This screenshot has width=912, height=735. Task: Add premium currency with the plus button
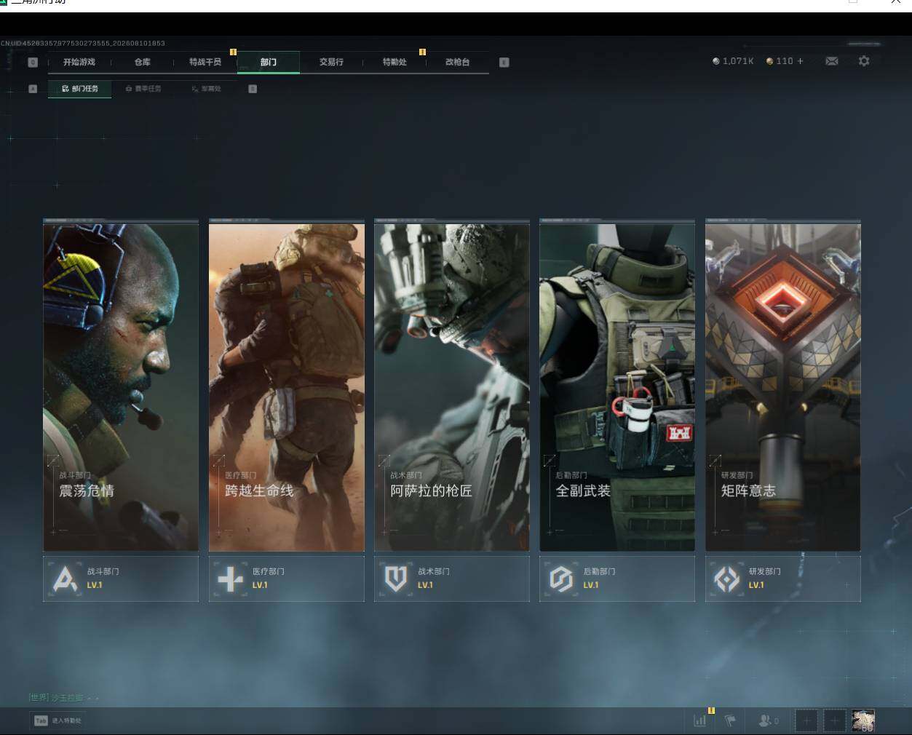tap(801, 61)
